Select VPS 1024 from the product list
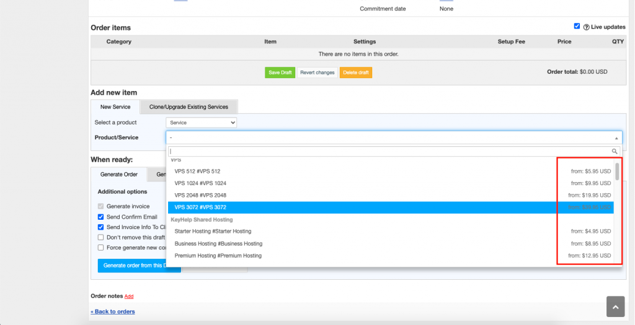635x325 pixels. pos(391,183)
